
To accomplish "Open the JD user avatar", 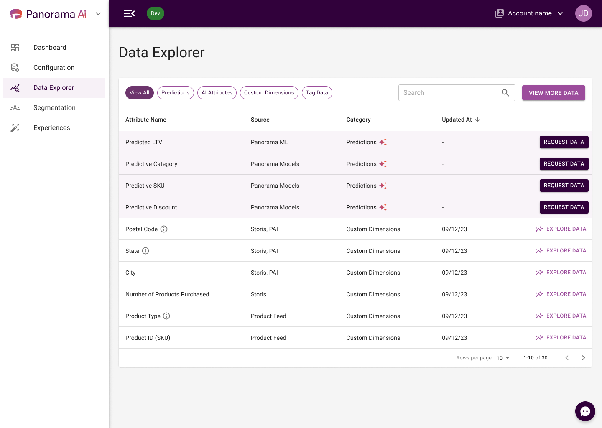I will [583, 13].
